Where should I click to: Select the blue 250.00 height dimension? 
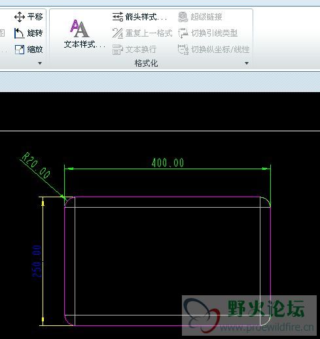click(37, 261)
